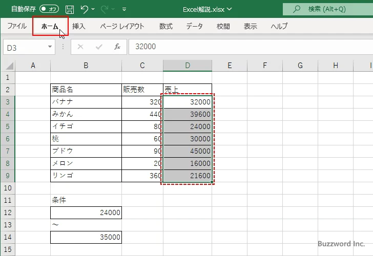Select row 3 header
Image resolution: width=373 pixels, height=256 pixels.
coord(8,102)
